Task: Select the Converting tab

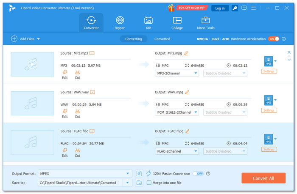Action: 134,39
